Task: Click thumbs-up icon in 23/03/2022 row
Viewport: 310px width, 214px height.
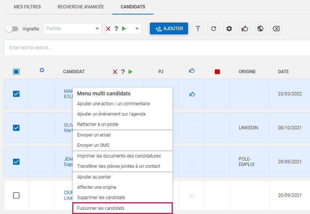Action: 192,94
